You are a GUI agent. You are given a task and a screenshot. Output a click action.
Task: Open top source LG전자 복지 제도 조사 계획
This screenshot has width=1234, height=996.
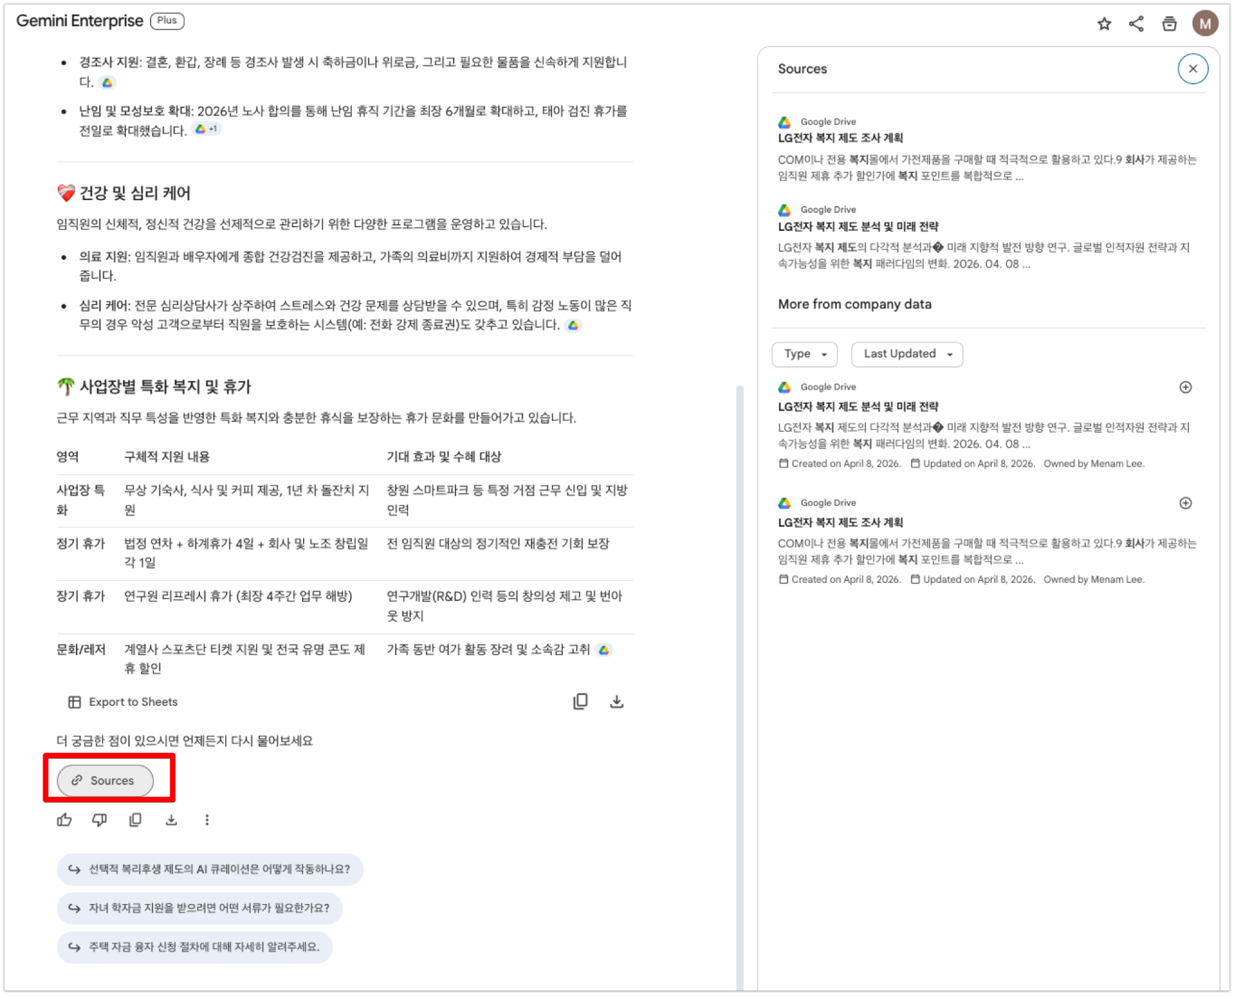coord(840,138)
